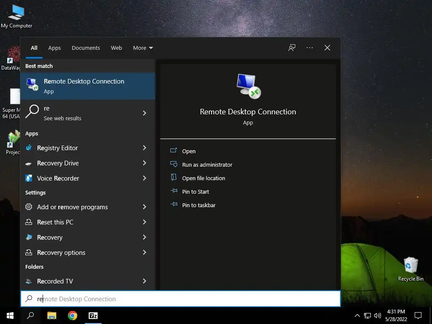The width and height of the screenshot is (432, 324).
Task: Switch to the Web search tab
Action: [x=116, y=48]
